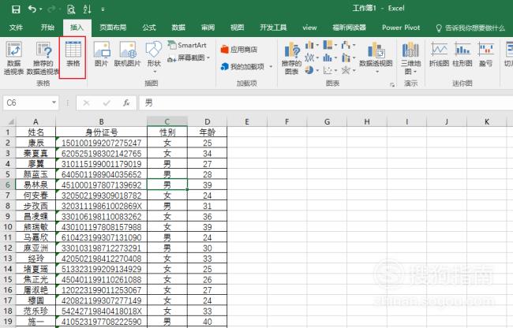Image resolution: width=513 pixels, height=328 pixels.
Task: Insert a 柱形图 sparkline
Action: click(462, 54)
